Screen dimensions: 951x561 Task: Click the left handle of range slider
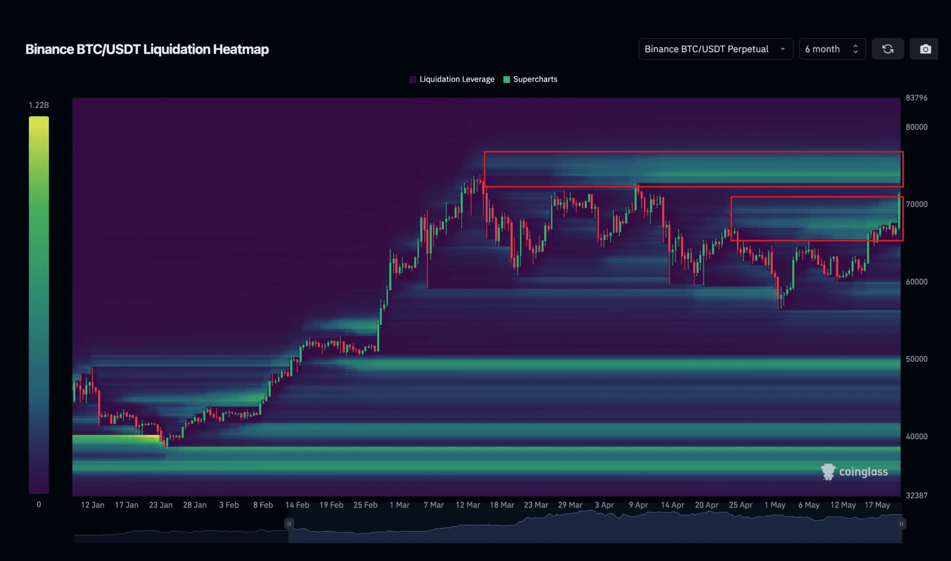289,524
